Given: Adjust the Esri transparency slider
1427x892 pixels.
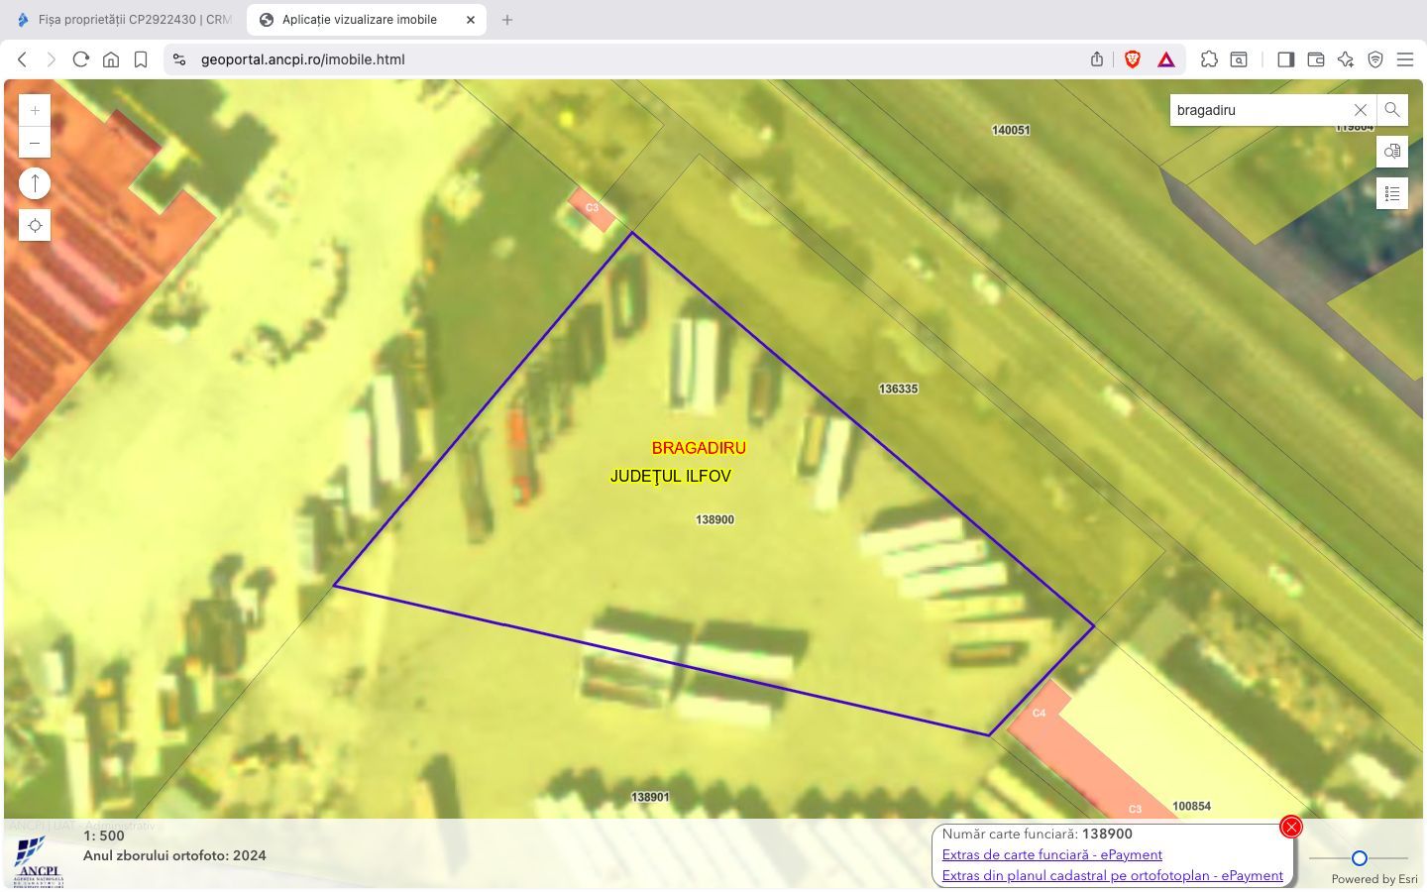Looking at the screenshot, I should coord(1359,858).
